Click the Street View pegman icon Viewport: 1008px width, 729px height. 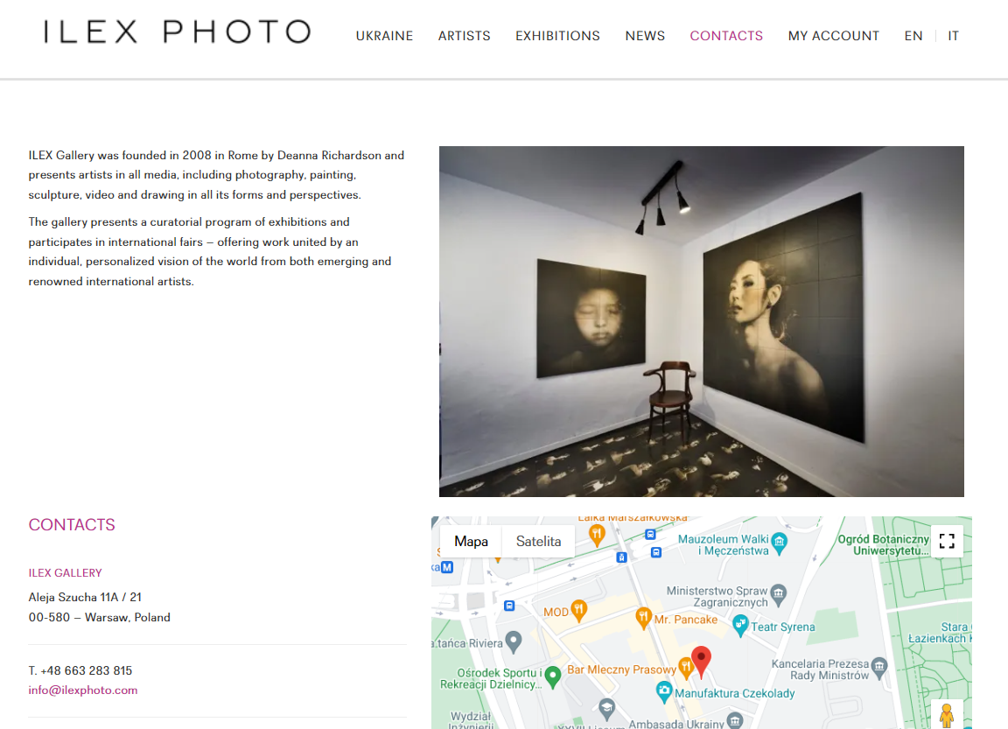[946, 715]
